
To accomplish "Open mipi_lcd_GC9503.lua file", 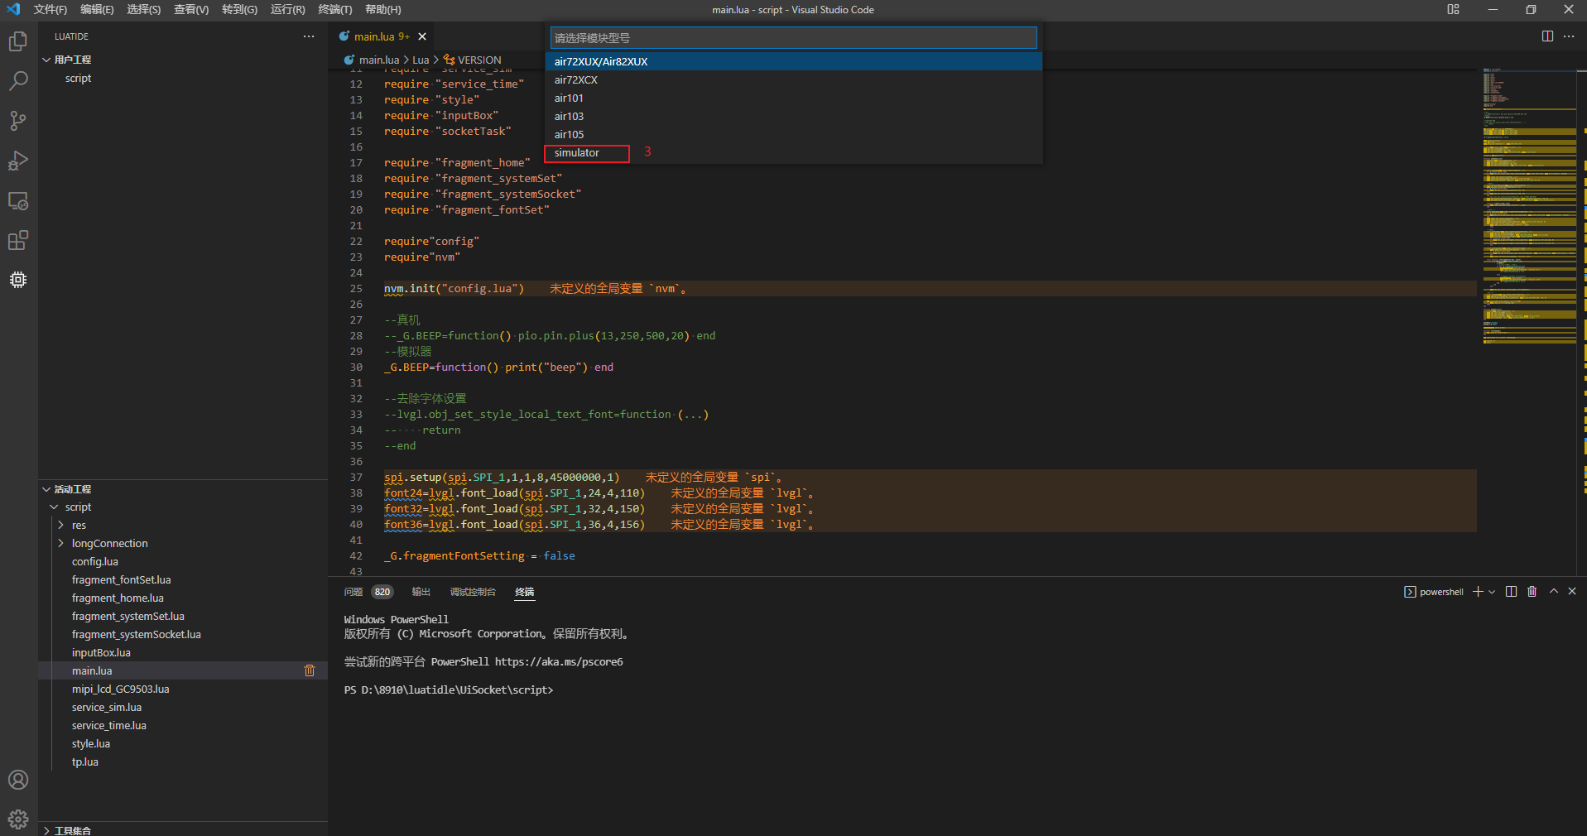I will click(x=183, y=689).
